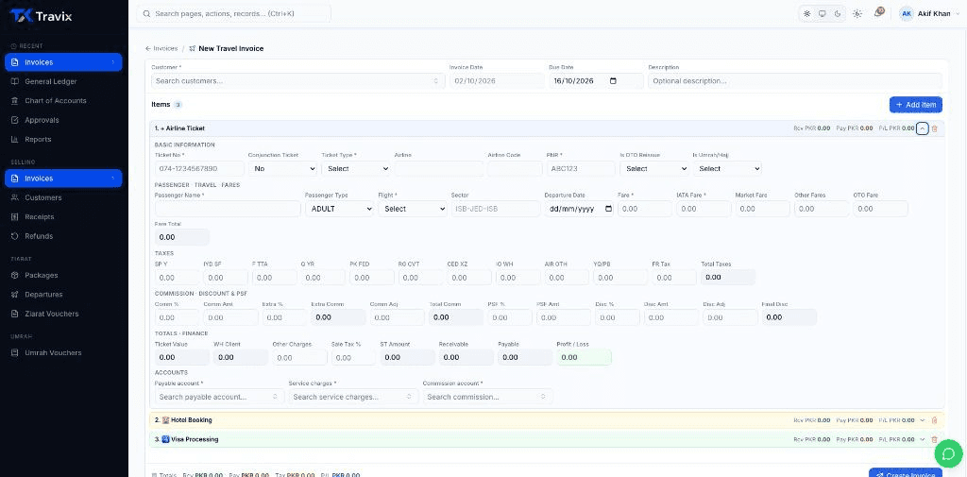Open General Ledger from sidebar
967x477 pixels.
pos(51,81)
